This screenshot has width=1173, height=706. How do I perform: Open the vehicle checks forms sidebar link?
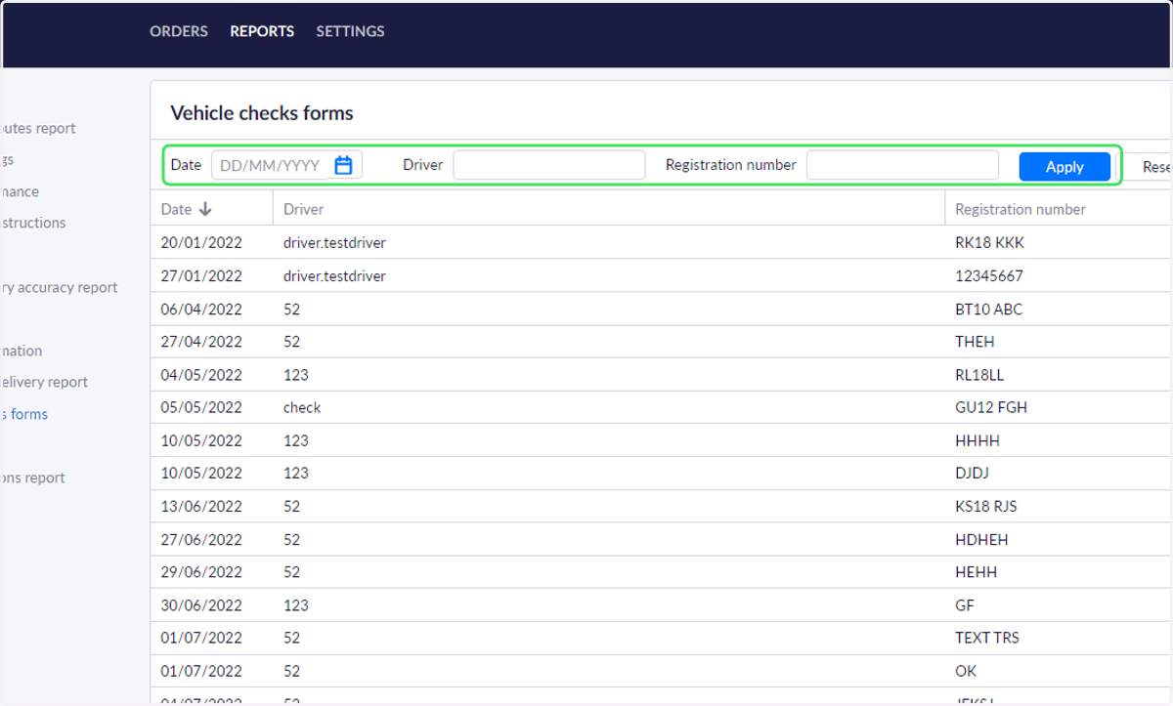point(23,414)
